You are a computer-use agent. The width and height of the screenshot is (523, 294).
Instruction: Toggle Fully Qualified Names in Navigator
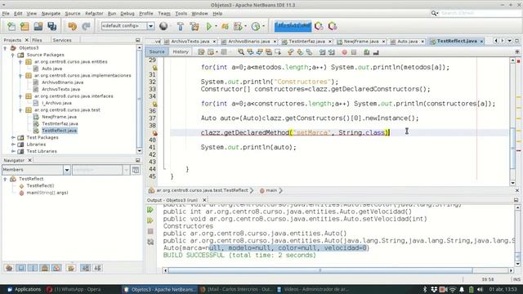71,268
